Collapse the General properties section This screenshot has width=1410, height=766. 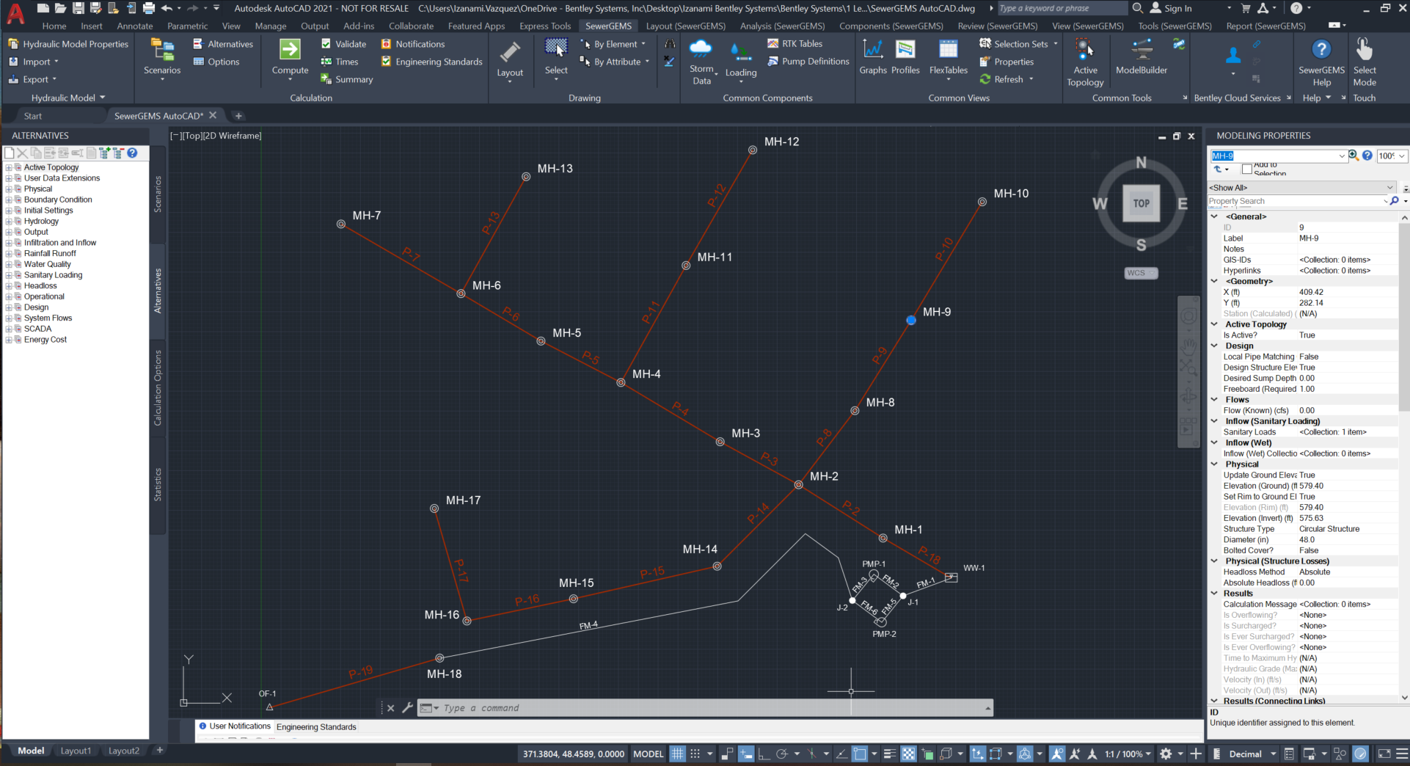[x=1214, y=216]
